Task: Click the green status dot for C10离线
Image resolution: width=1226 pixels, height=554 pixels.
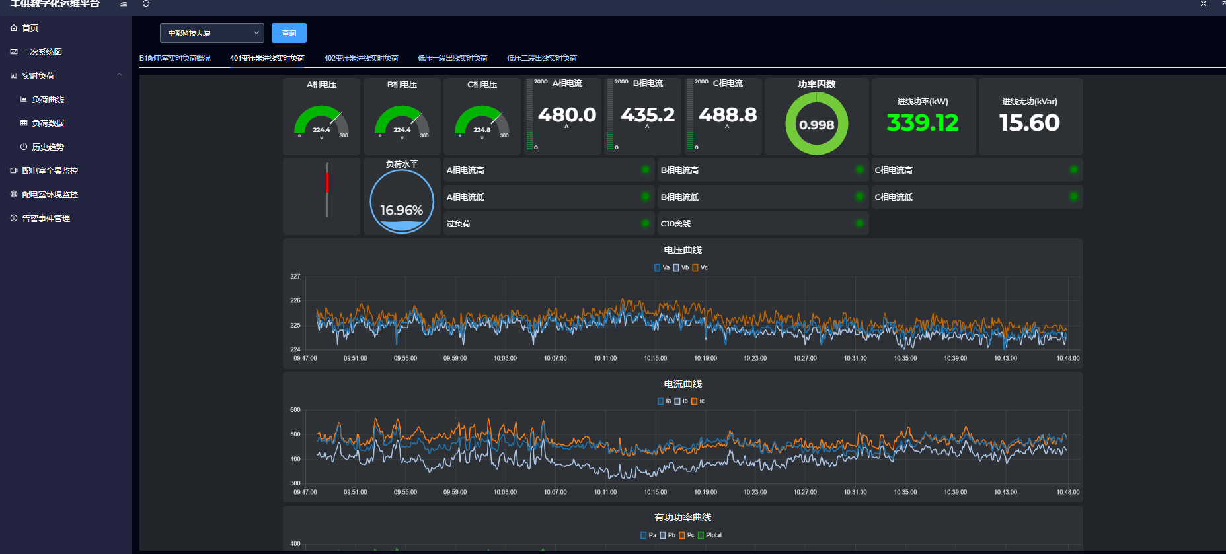Action: click(860, 223)
